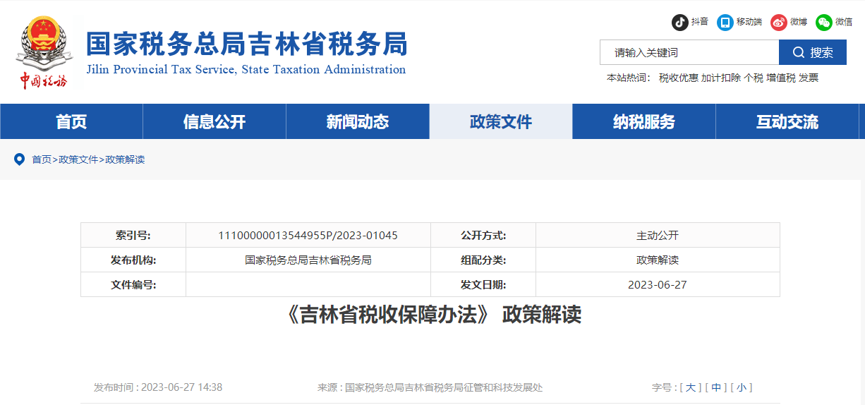Open the 纳税服务 navigation tab

[644, 121]
